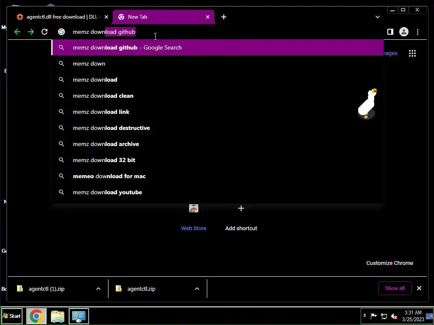Open the Chrome profile avatar
Screen dimensions: 434x325
pyautogui.click(x=404, y=32)
